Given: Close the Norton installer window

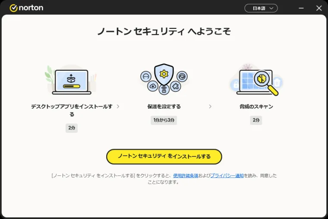Looking at the screenshot, I should point(319,8).
